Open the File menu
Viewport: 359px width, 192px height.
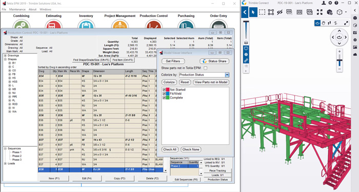(x=4, y=9)
